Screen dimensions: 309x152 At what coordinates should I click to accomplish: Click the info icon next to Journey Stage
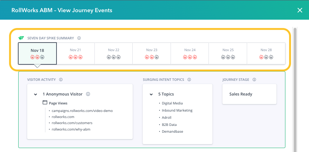click(254, 80)
